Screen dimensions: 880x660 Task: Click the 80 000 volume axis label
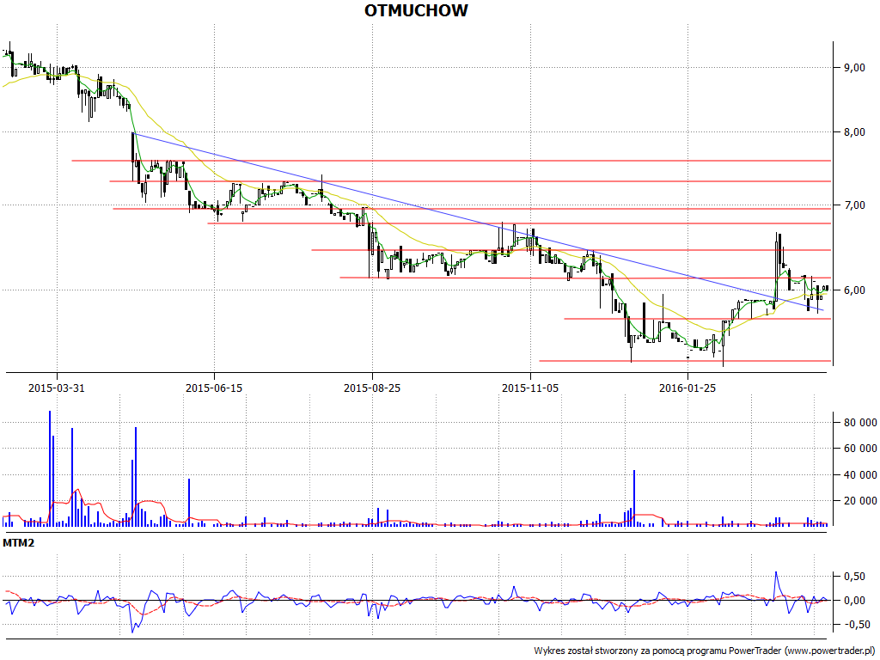coord(860,423)
